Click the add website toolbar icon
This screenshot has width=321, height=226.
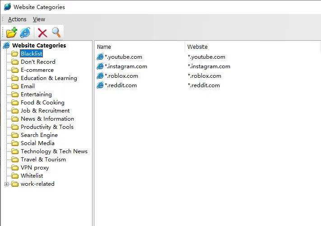pos(25,33)
